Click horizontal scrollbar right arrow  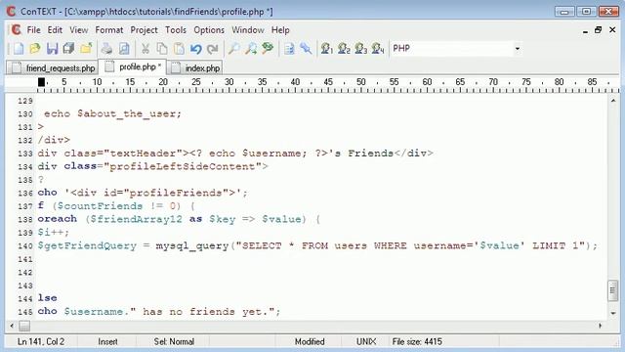tap(601, 326)
